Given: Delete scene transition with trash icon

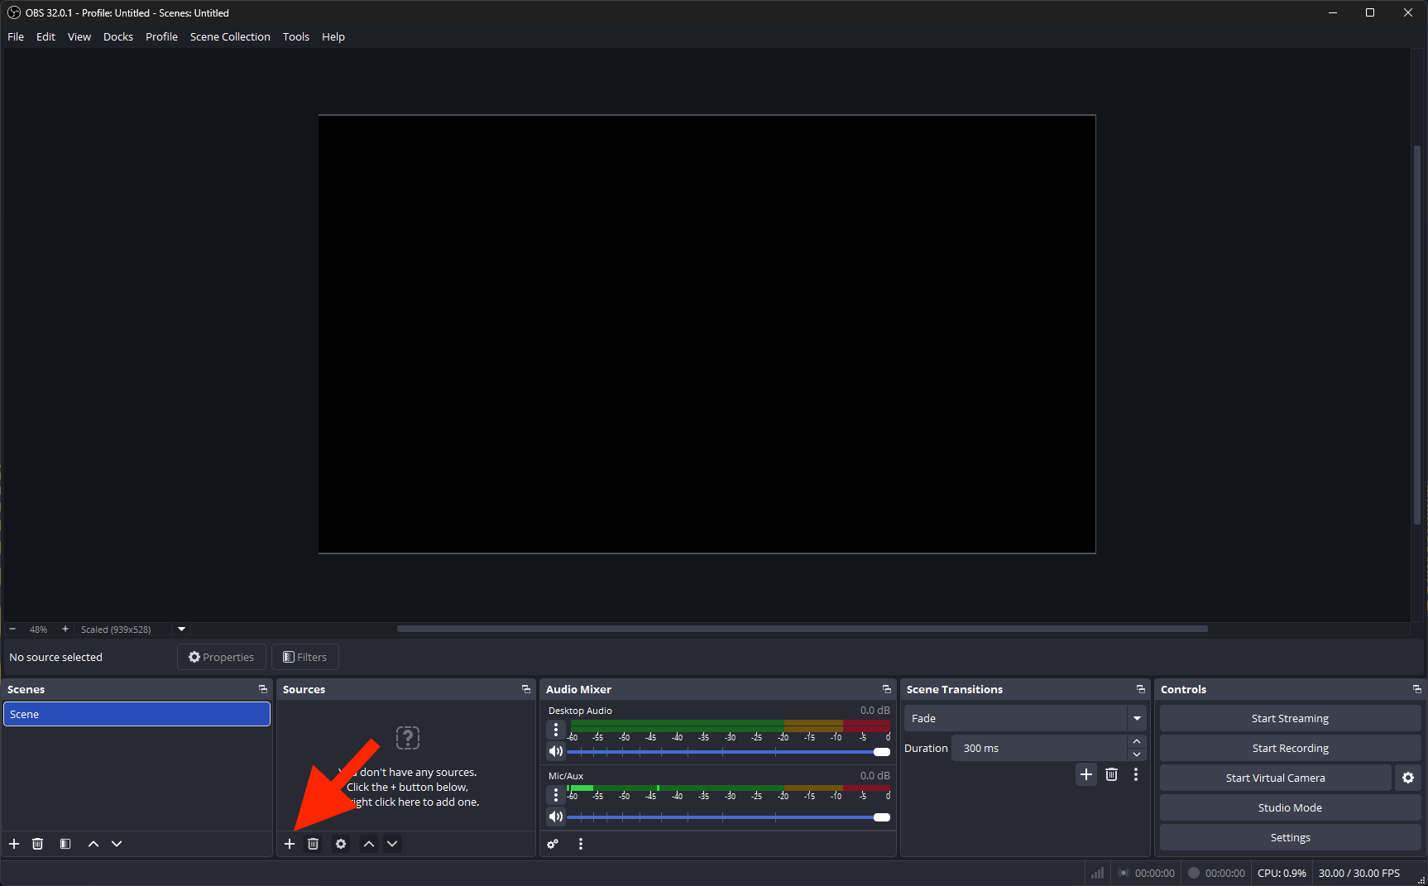Looking at the screenshot, I should click(1111, 774).
